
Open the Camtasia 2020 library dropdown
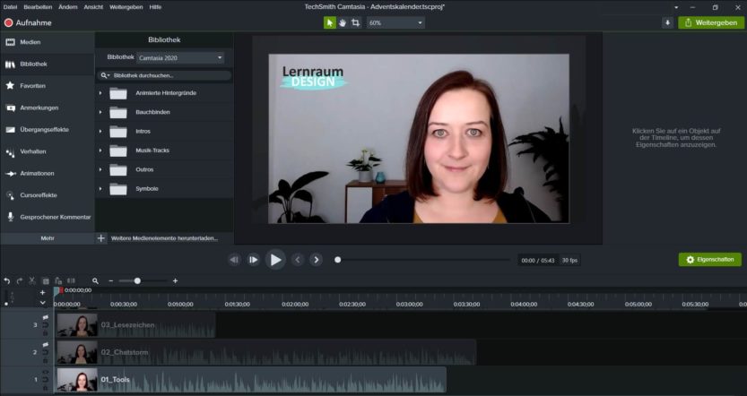click(x=180, y=57)
